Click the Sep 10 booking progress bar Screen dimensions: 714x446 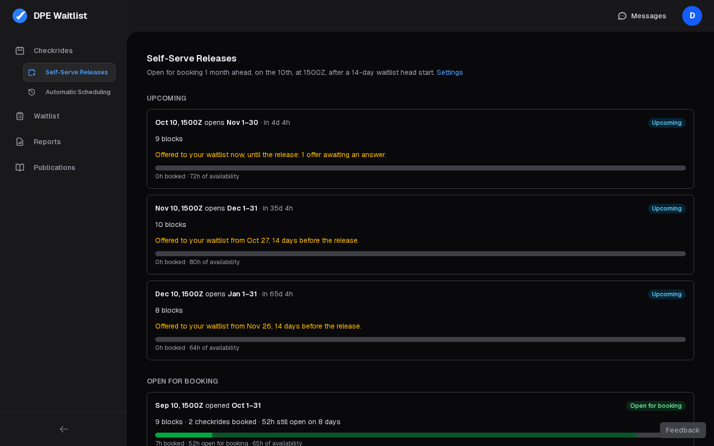[x=420, y=435]
